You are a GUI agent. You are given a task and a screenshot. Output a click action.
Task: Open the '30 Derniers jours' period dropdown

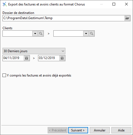[34, 51]
